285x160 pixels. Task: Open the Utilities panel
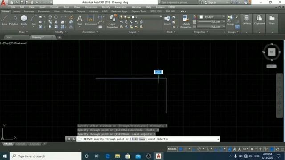[246, 20]
